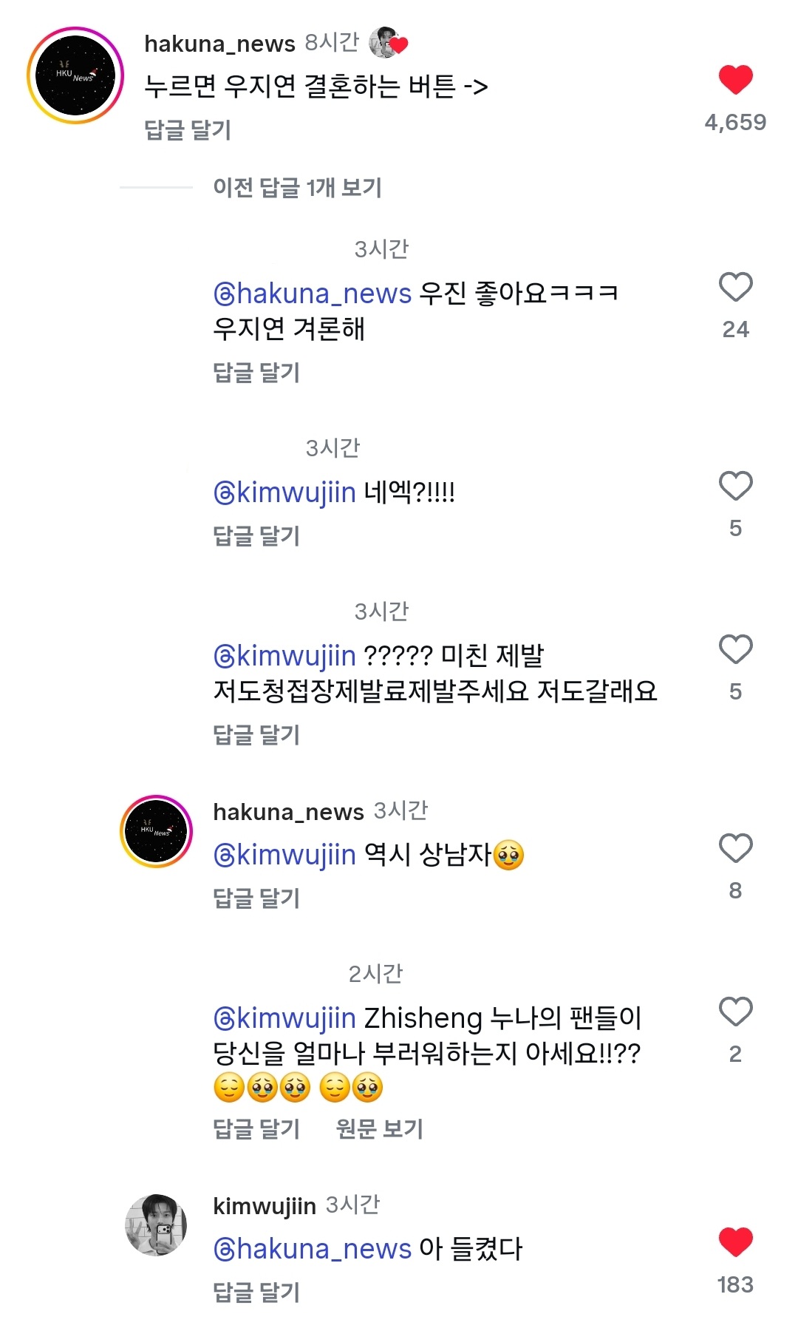Open hakuna_news profile picture at top
798x1331 pixels.
pos(75,75)
